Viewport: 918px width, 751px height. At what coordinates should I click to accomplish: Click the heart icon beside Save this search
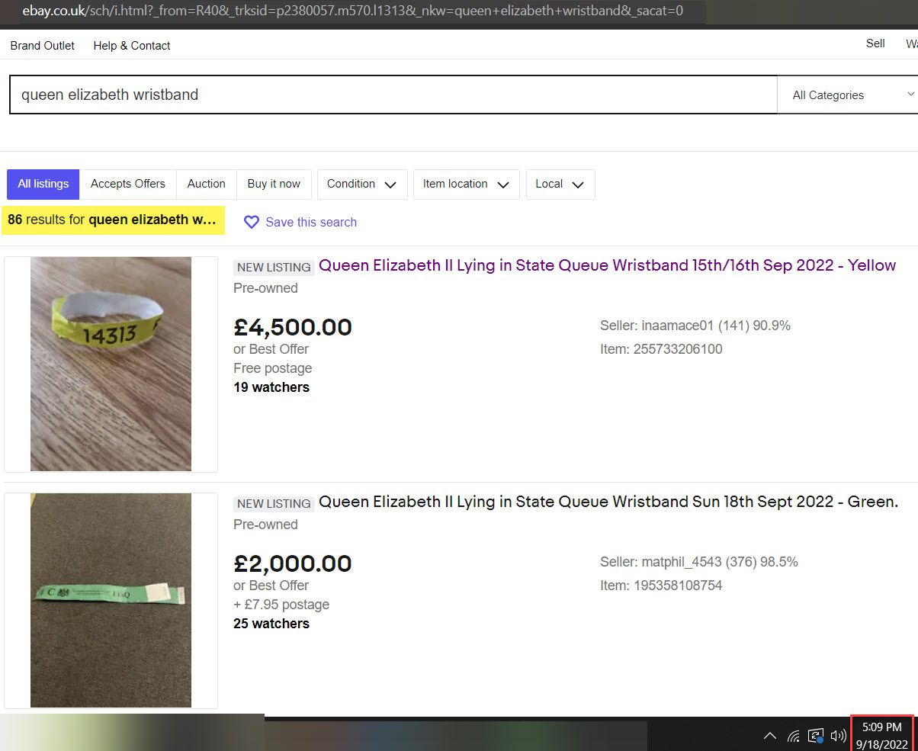[252, 222]
